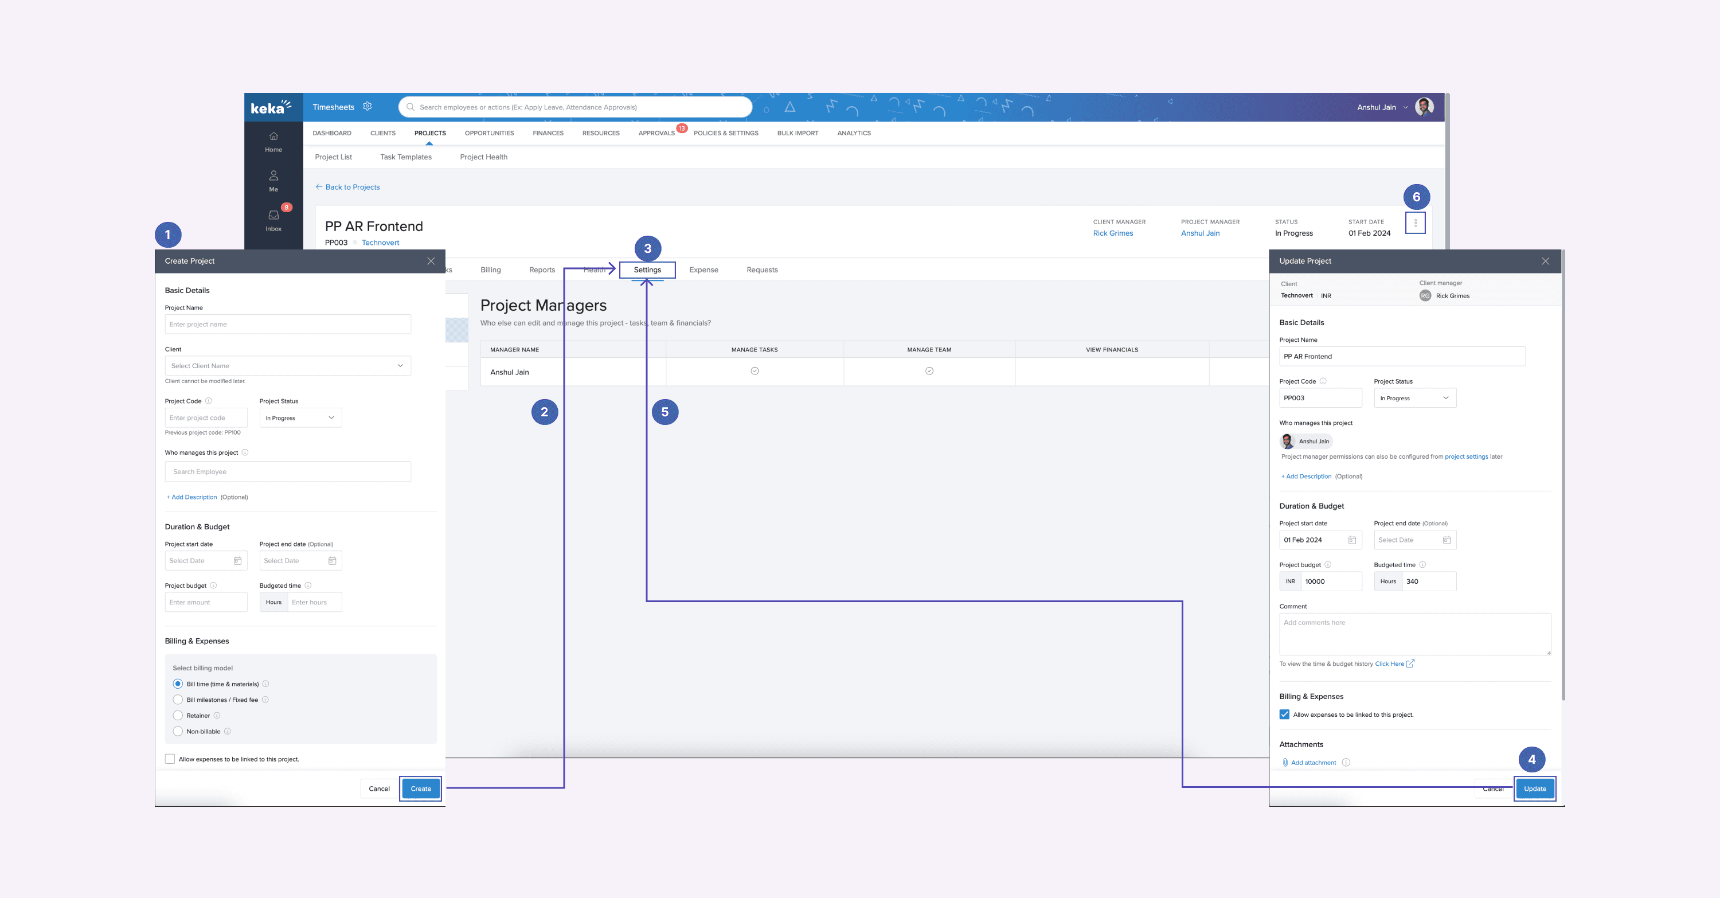Image resolution: width=1720 pixels, height=898 pixels.
Task: Focus Search Employee field
Action: pos(288,471)
